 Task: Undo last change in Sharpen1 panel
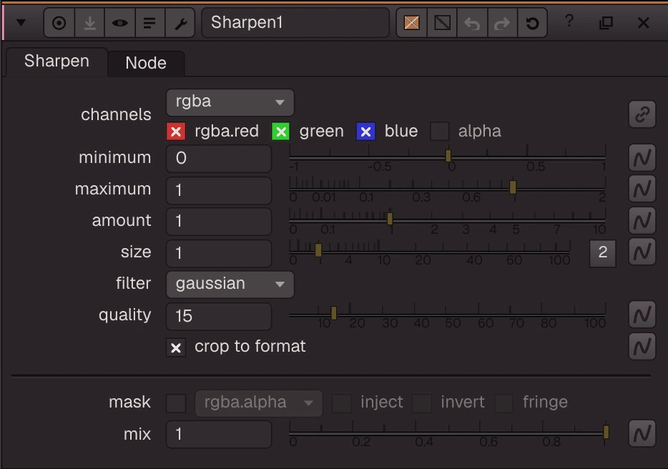coord(472,23)
